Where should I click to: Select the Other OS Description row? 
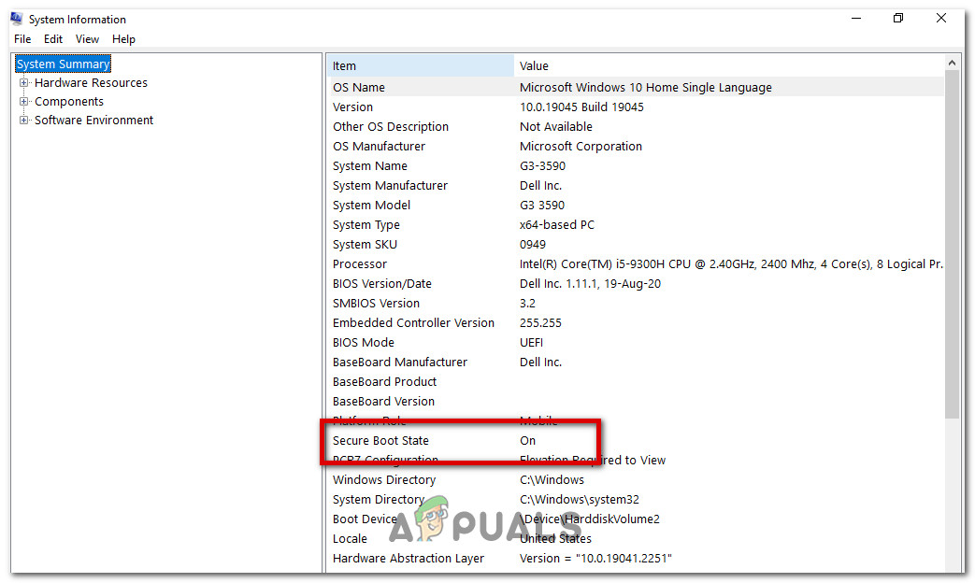[636, 127]
